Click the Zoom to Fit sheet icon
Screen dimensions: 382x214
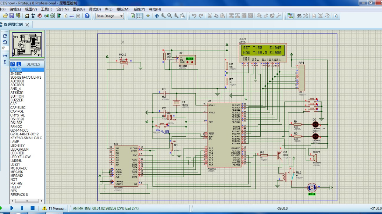176,16
